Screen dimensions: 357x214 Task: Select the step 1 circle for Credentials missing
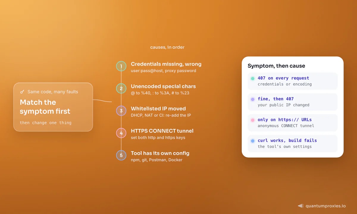point(121,66)
